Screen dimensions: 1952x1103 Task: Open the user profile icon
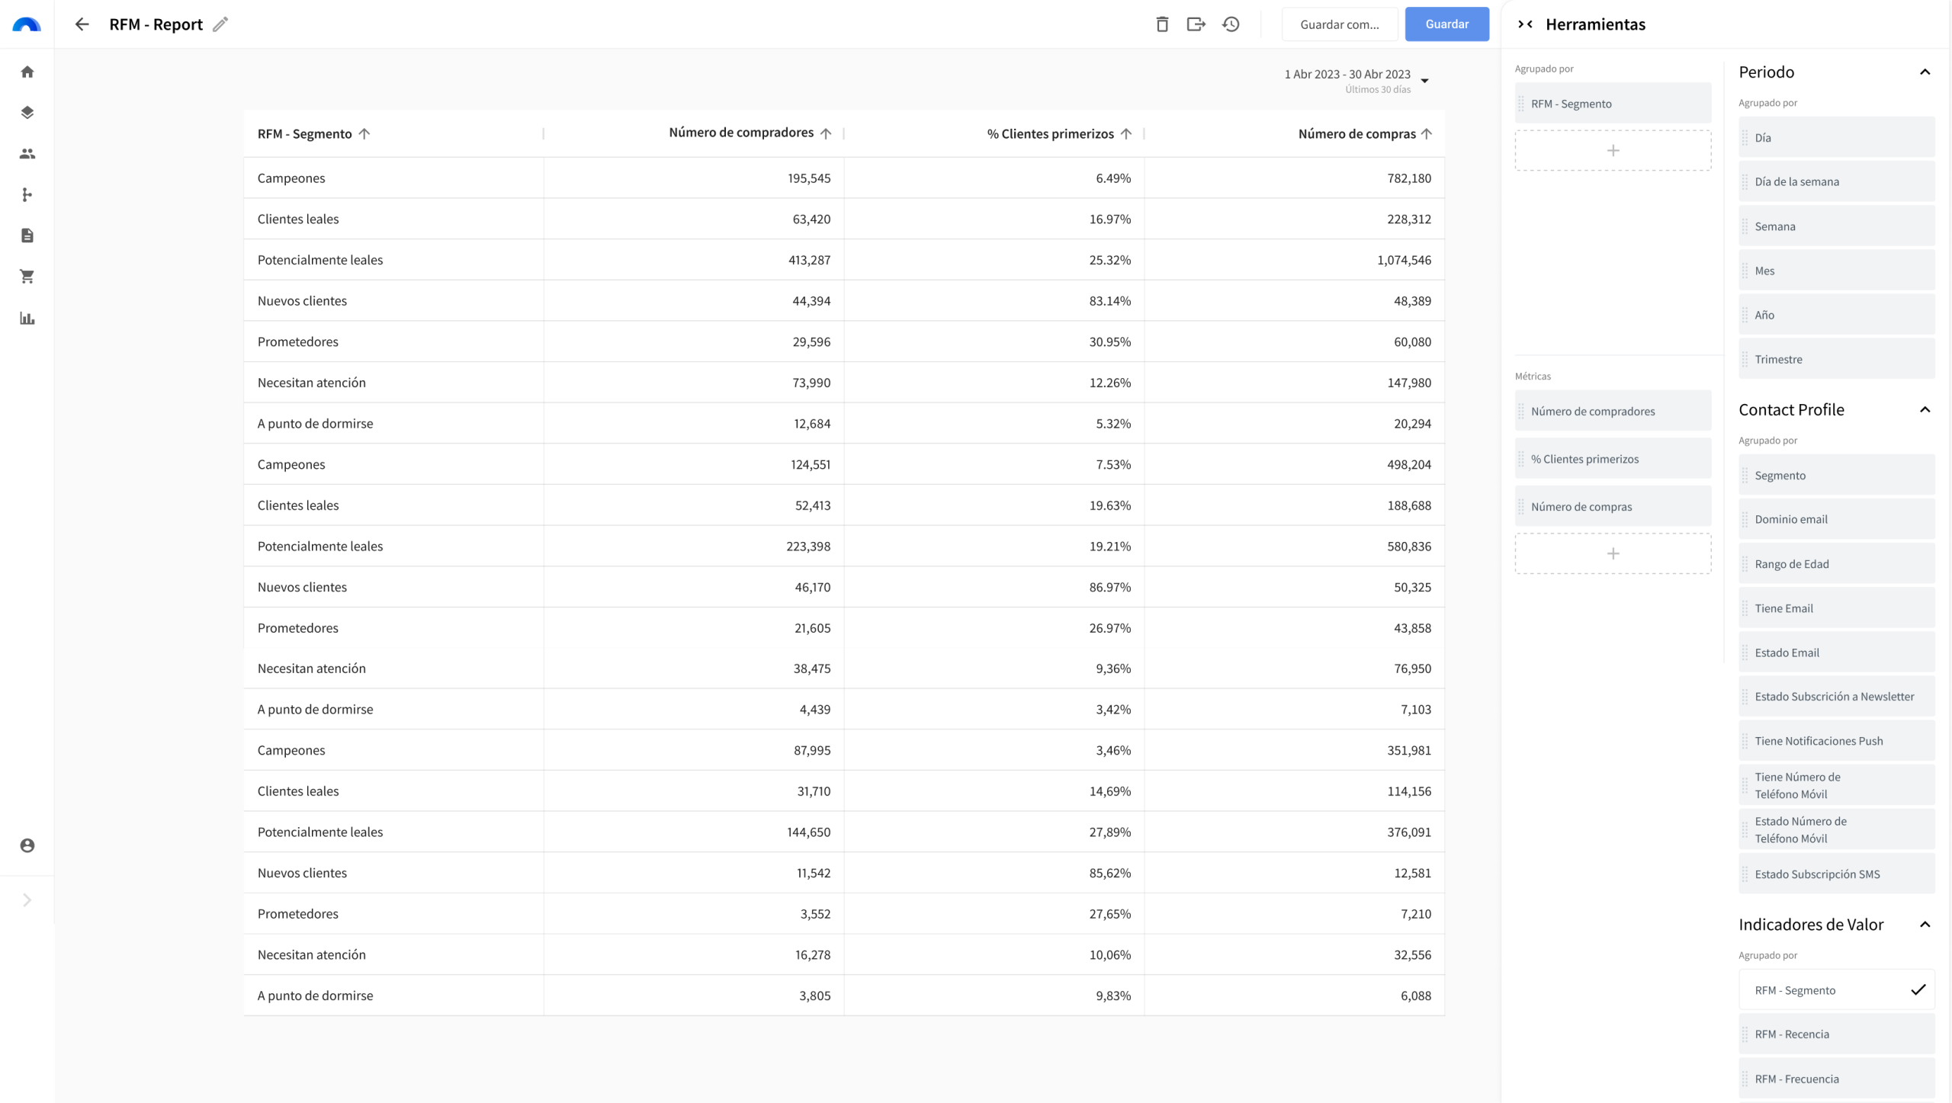click(x=27, y=845)
